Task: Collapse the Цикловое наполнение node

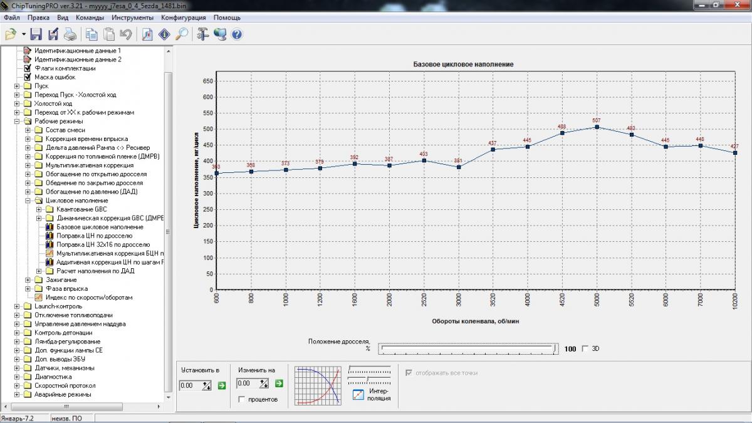Action: (x=28, y=201)
